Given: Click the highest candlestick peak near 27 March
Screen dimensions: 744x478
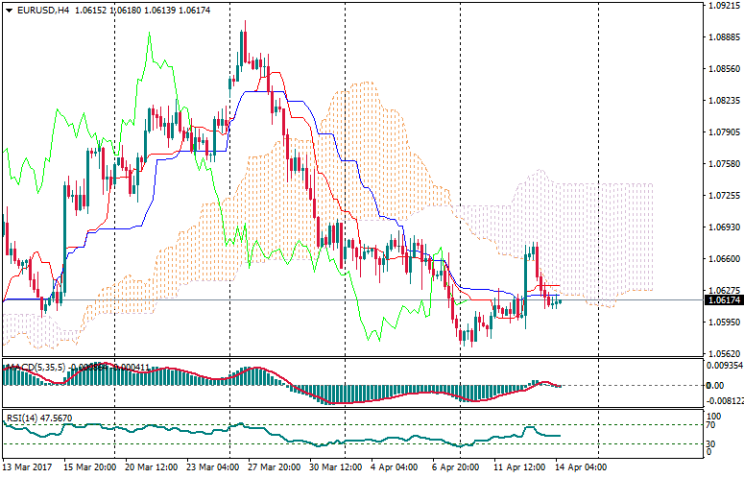Looking at the screenshot, I should click(x=244, y=23).
